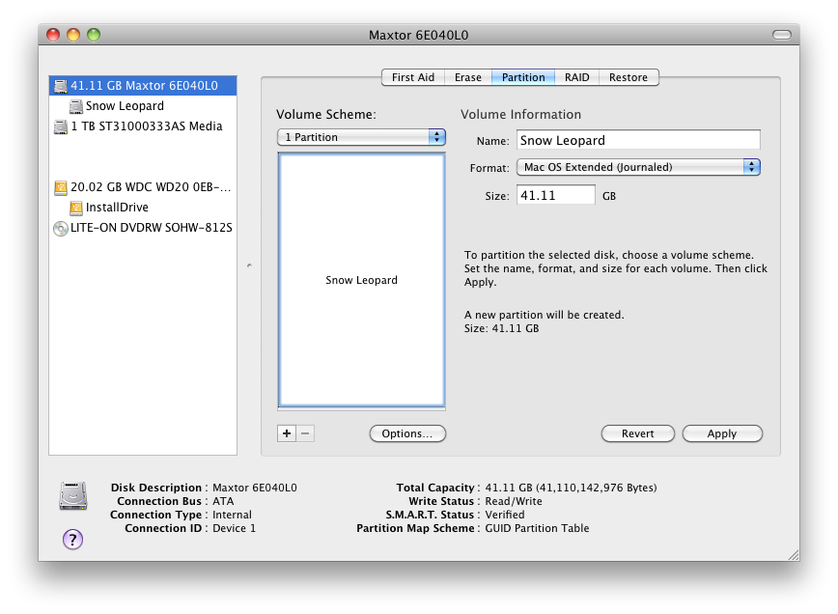838x614 pixels.
Task: Click the 'Size: 41.11 GB' summary text
Action: tap(501, 328)
